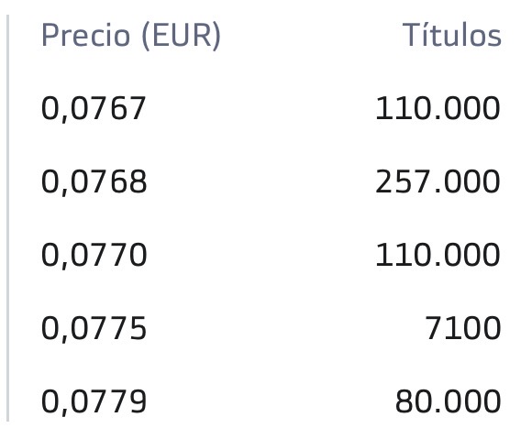Select the price cell 0,0770
532x439 pixels.
coord(94,255)
